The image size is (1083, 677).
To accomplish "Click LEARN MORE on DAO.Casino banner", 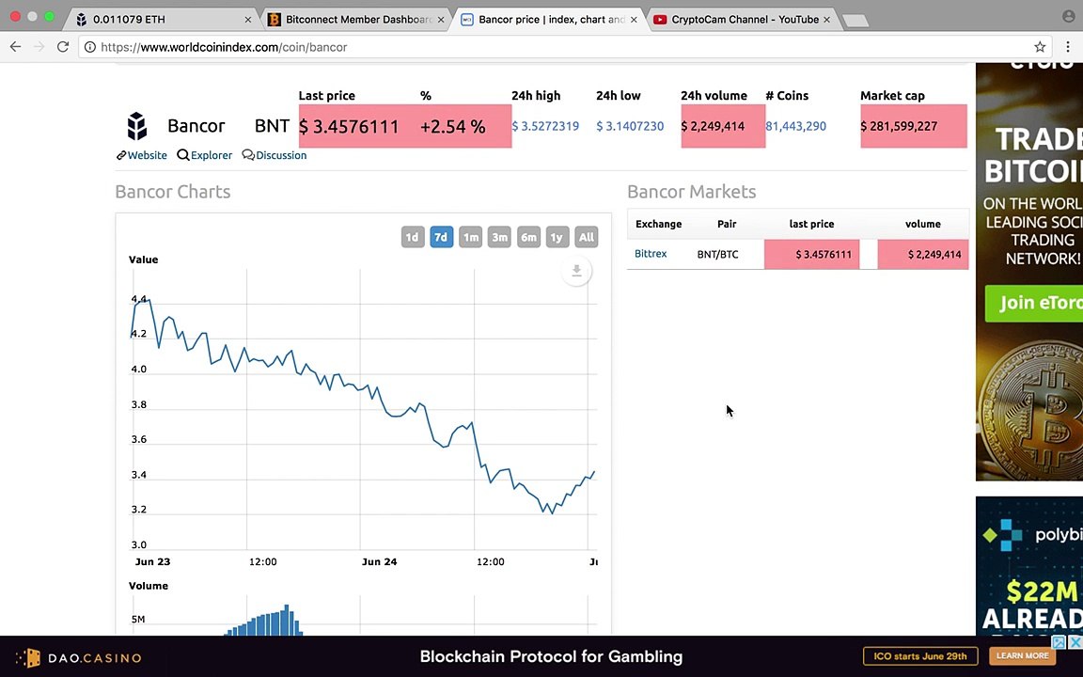I will [1022, 655].
